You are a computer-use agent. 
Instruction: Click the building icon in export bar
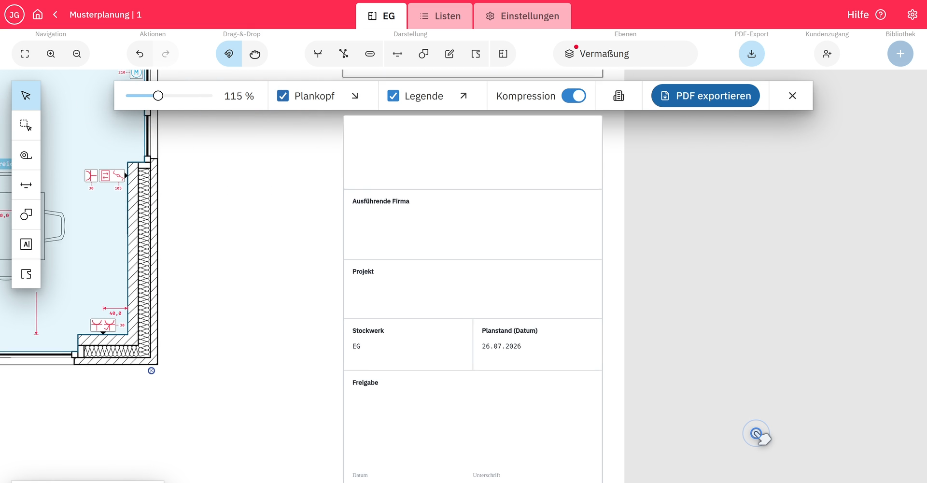tap(618, 96)
